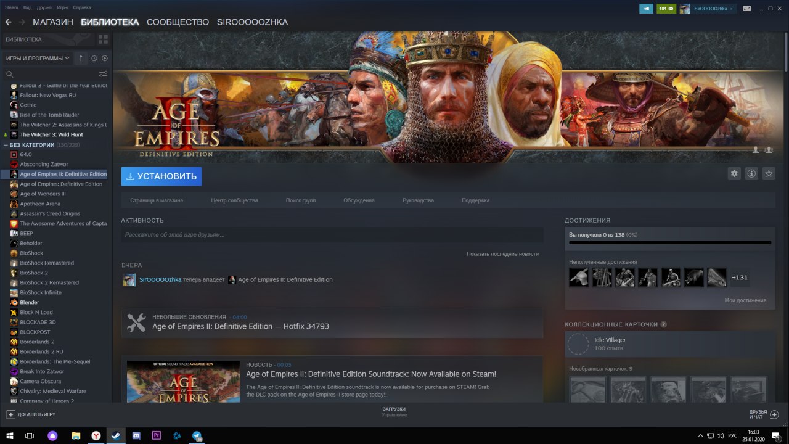This screenshot has height=444, width=789.
Task: Open the Idle Villager badge circle
Action: click(x=578, y=344)
